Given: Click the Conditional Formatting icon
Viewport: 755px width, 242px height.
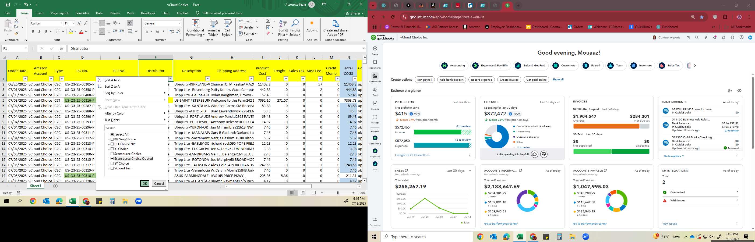Looking at the screenshot, I should pos(196,28).
